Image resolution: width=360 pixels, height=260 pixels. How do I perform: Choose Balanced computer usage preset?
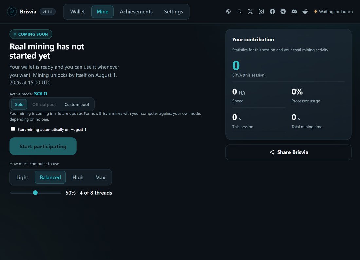click(50, 177)
